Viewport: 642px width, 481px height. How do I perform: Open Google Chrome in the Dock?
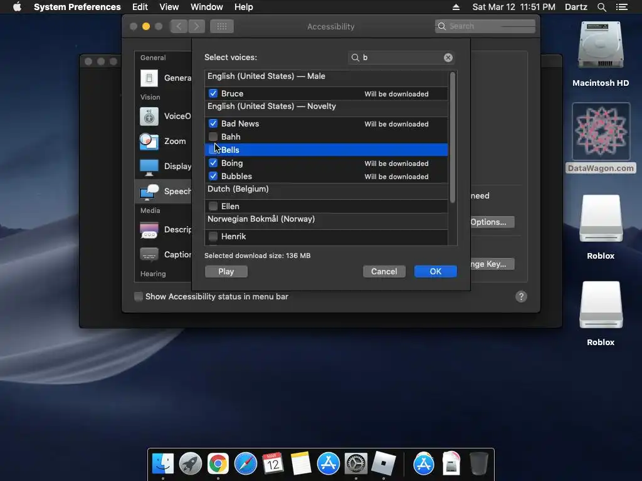pos(218,464)
